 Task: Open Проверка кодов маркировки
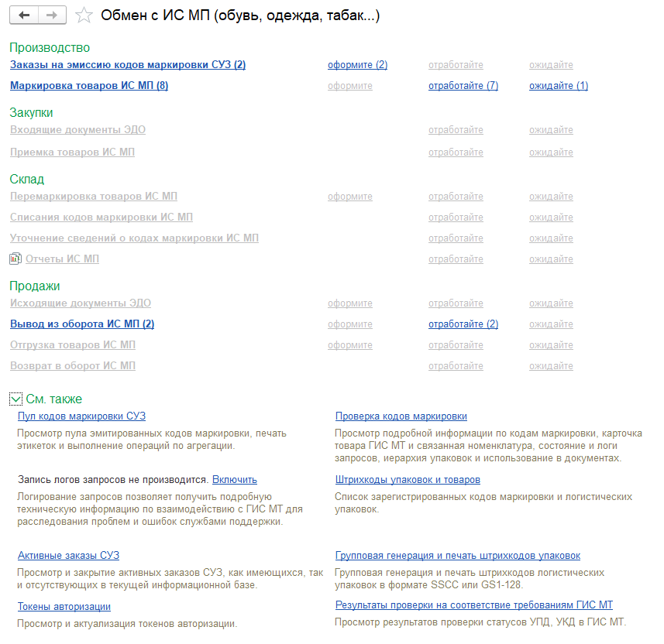click(x=401, y=416)
